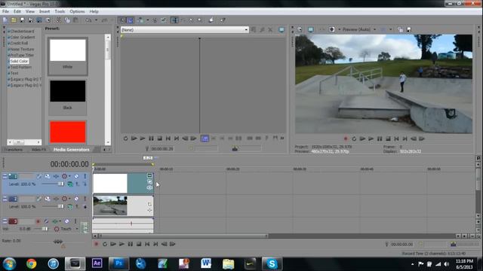The width and height of the screenshot is (483, 271).
Task: Pause playback under the video preview
Action: pos(380,139)
